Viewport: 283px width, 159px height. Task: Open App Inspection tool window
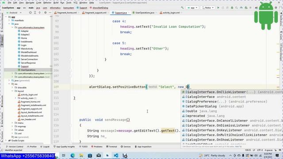144,147
